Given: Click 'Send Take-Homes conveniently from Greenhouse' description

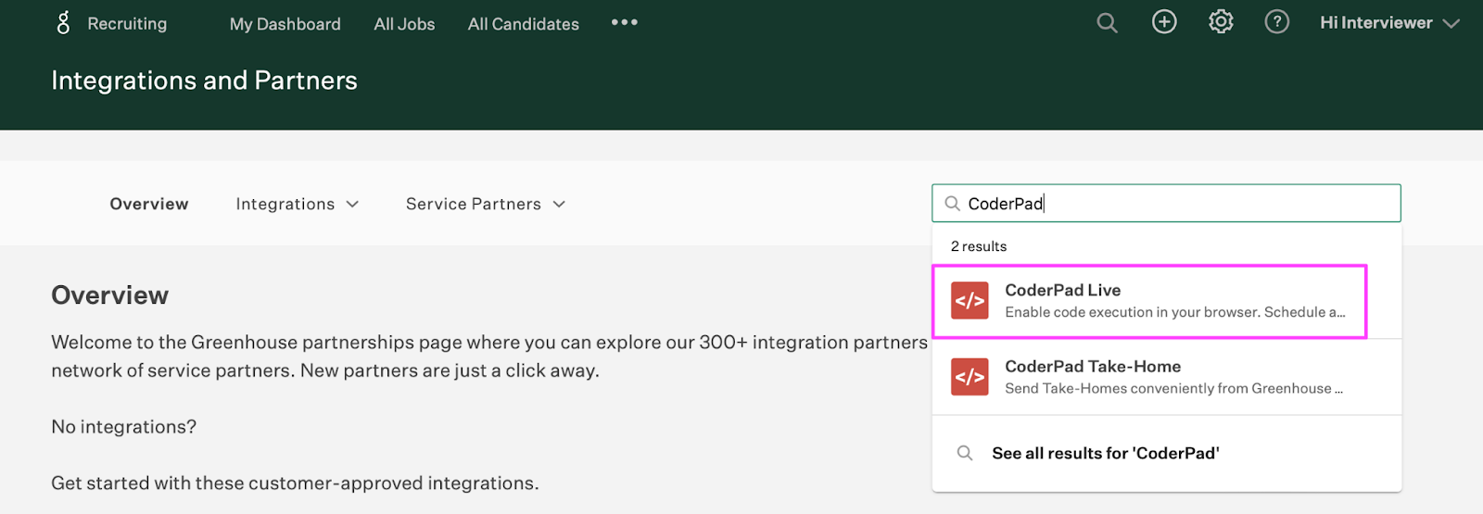Looking at the screenshot, I should [1174, 388].
